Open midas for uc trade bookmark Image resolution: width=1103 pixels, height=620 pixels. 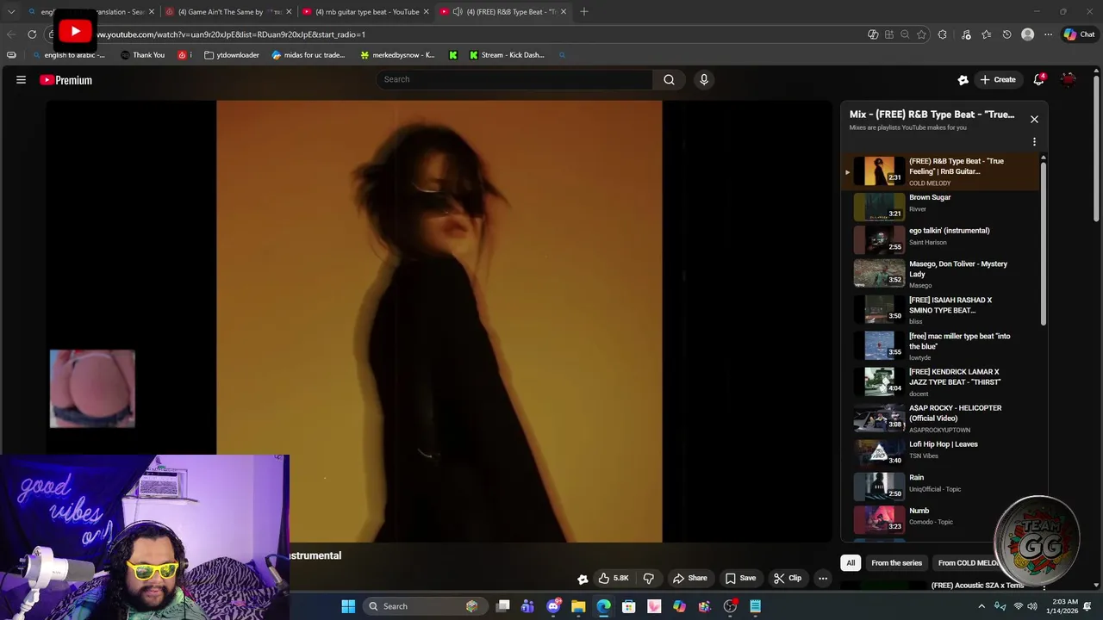coord(308,55)
